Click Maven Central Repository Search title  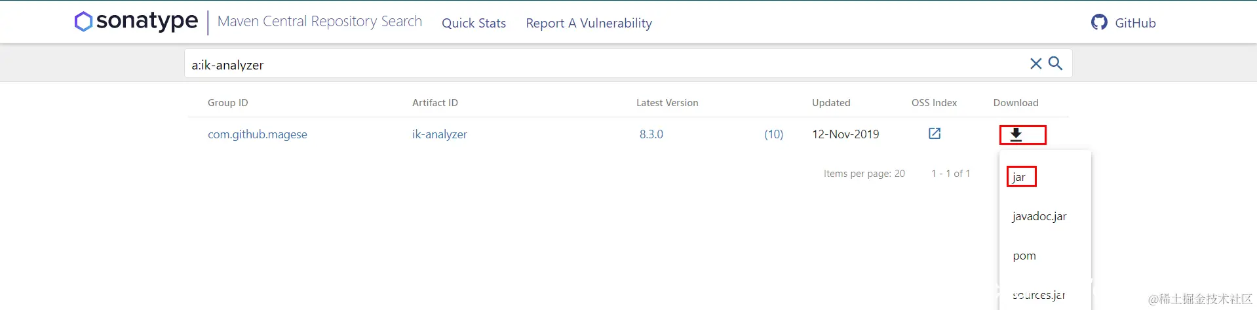click(320, 22)
